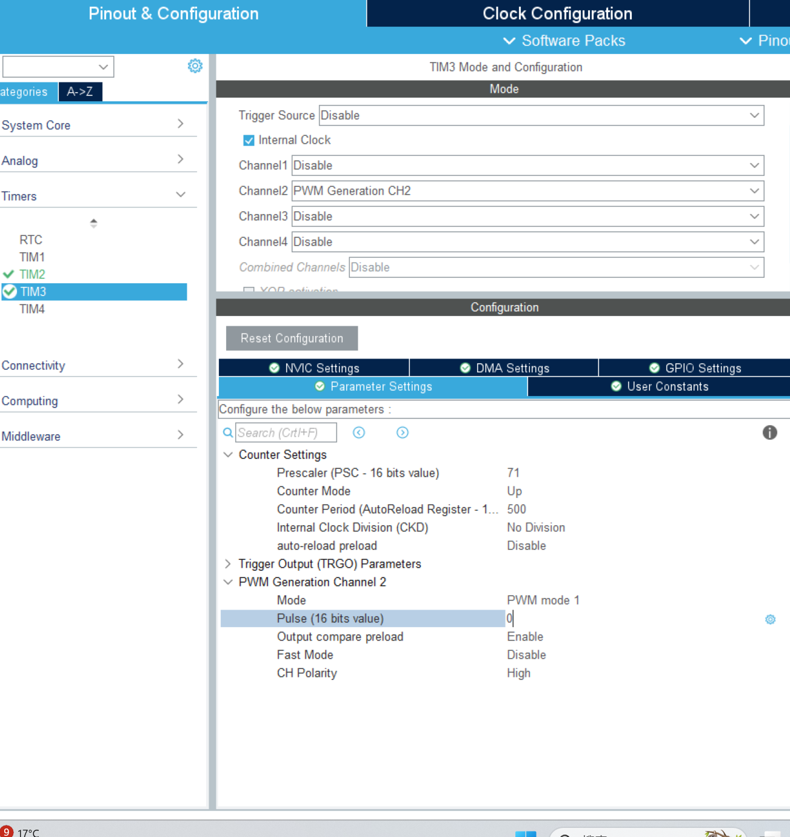Click the Reset Configuration button
This screenshot has width=790, height=837.
(292, 338)
